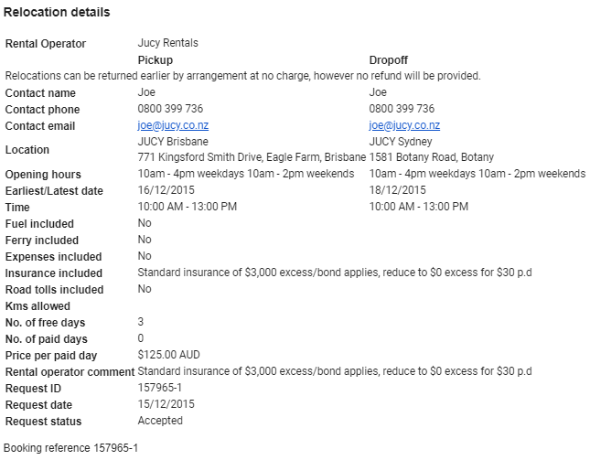
Task: Click the Pickup column header
Action: pos(155,59)
